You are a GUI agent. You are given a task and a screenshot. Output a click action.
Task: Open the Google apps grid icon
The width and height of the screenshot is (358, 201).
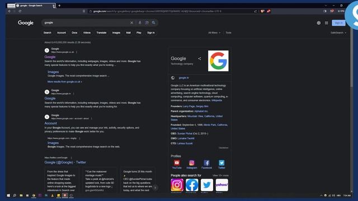326,23
